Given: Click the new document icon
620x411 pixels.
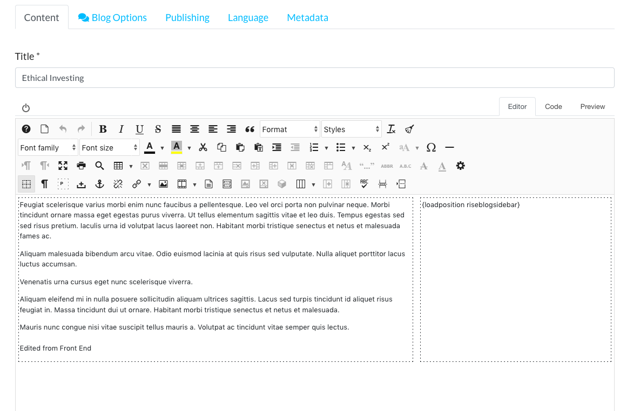Looking at the screenshot, I should (44, 129).
